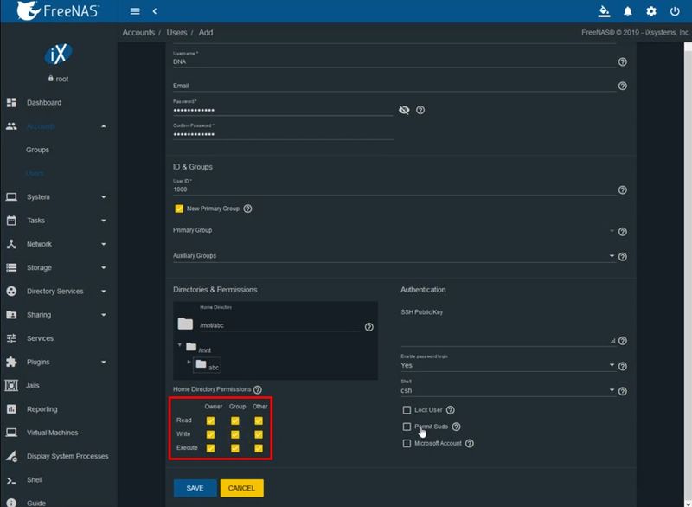Click the CANCEL button

[x=241, y=487]
